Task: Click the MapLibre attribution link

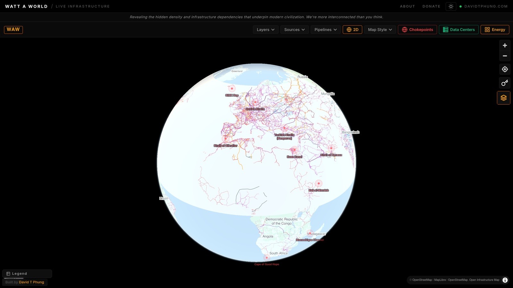Action: pos(440,280)
